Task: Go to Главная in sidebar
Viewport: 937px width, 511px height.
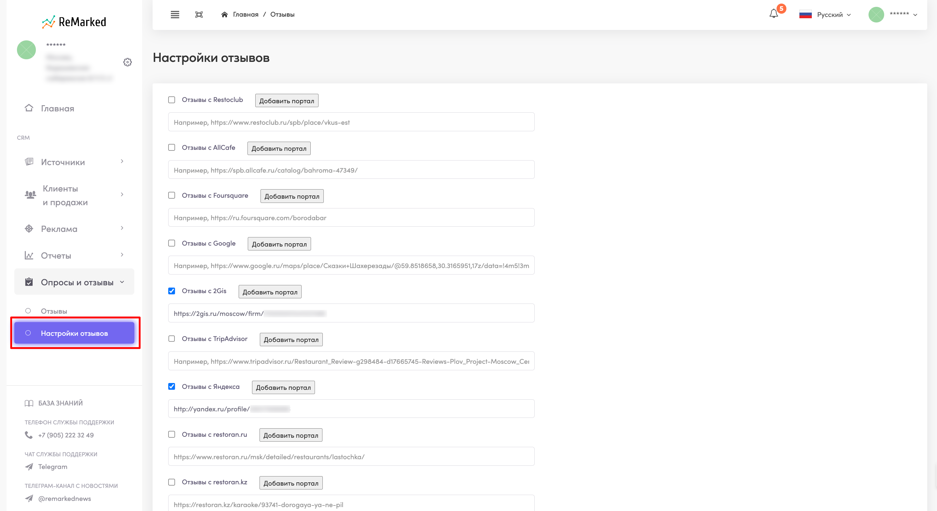Action: pos(57,108)
